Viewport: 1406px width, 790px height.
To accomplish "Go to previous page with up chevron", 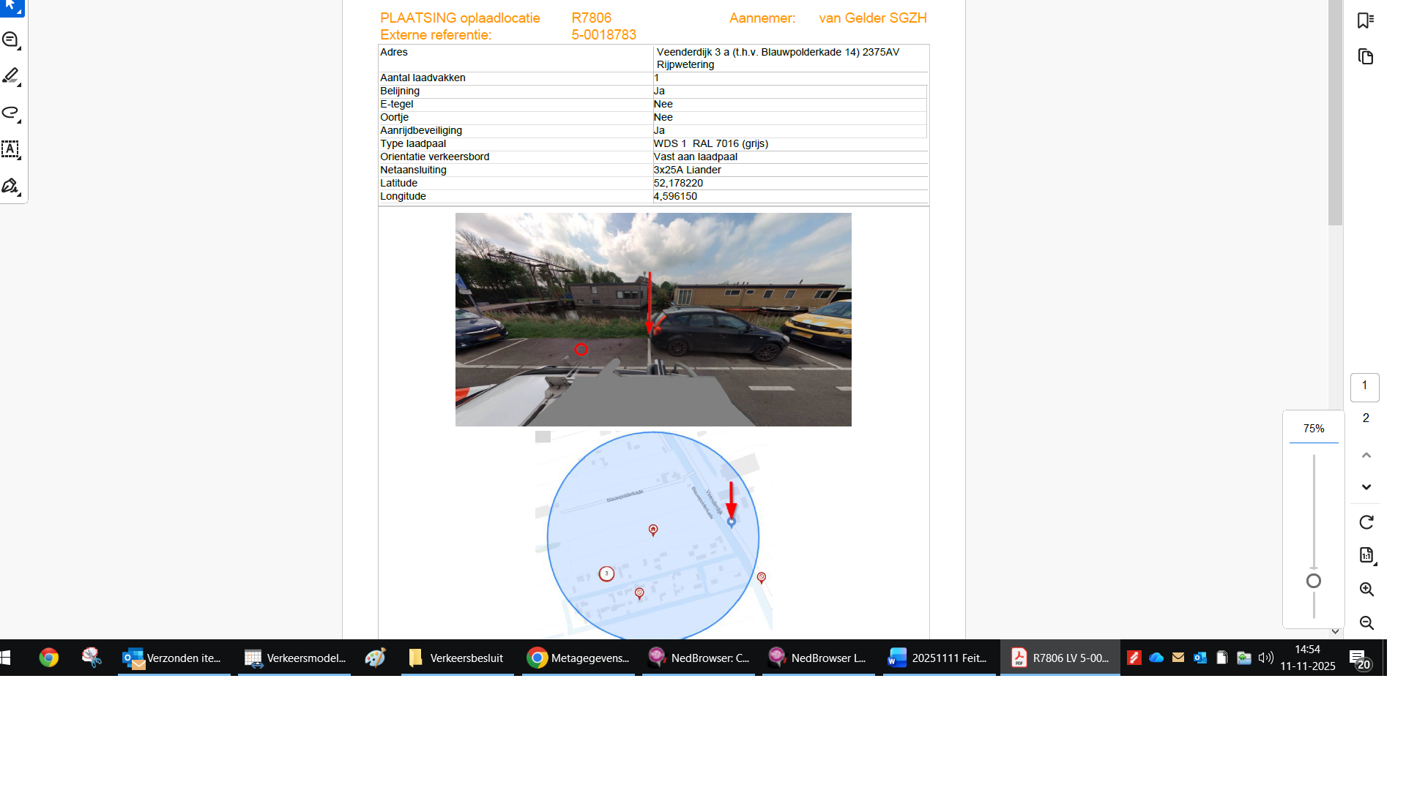I will pyautogui.click(x=1366, y=455).
